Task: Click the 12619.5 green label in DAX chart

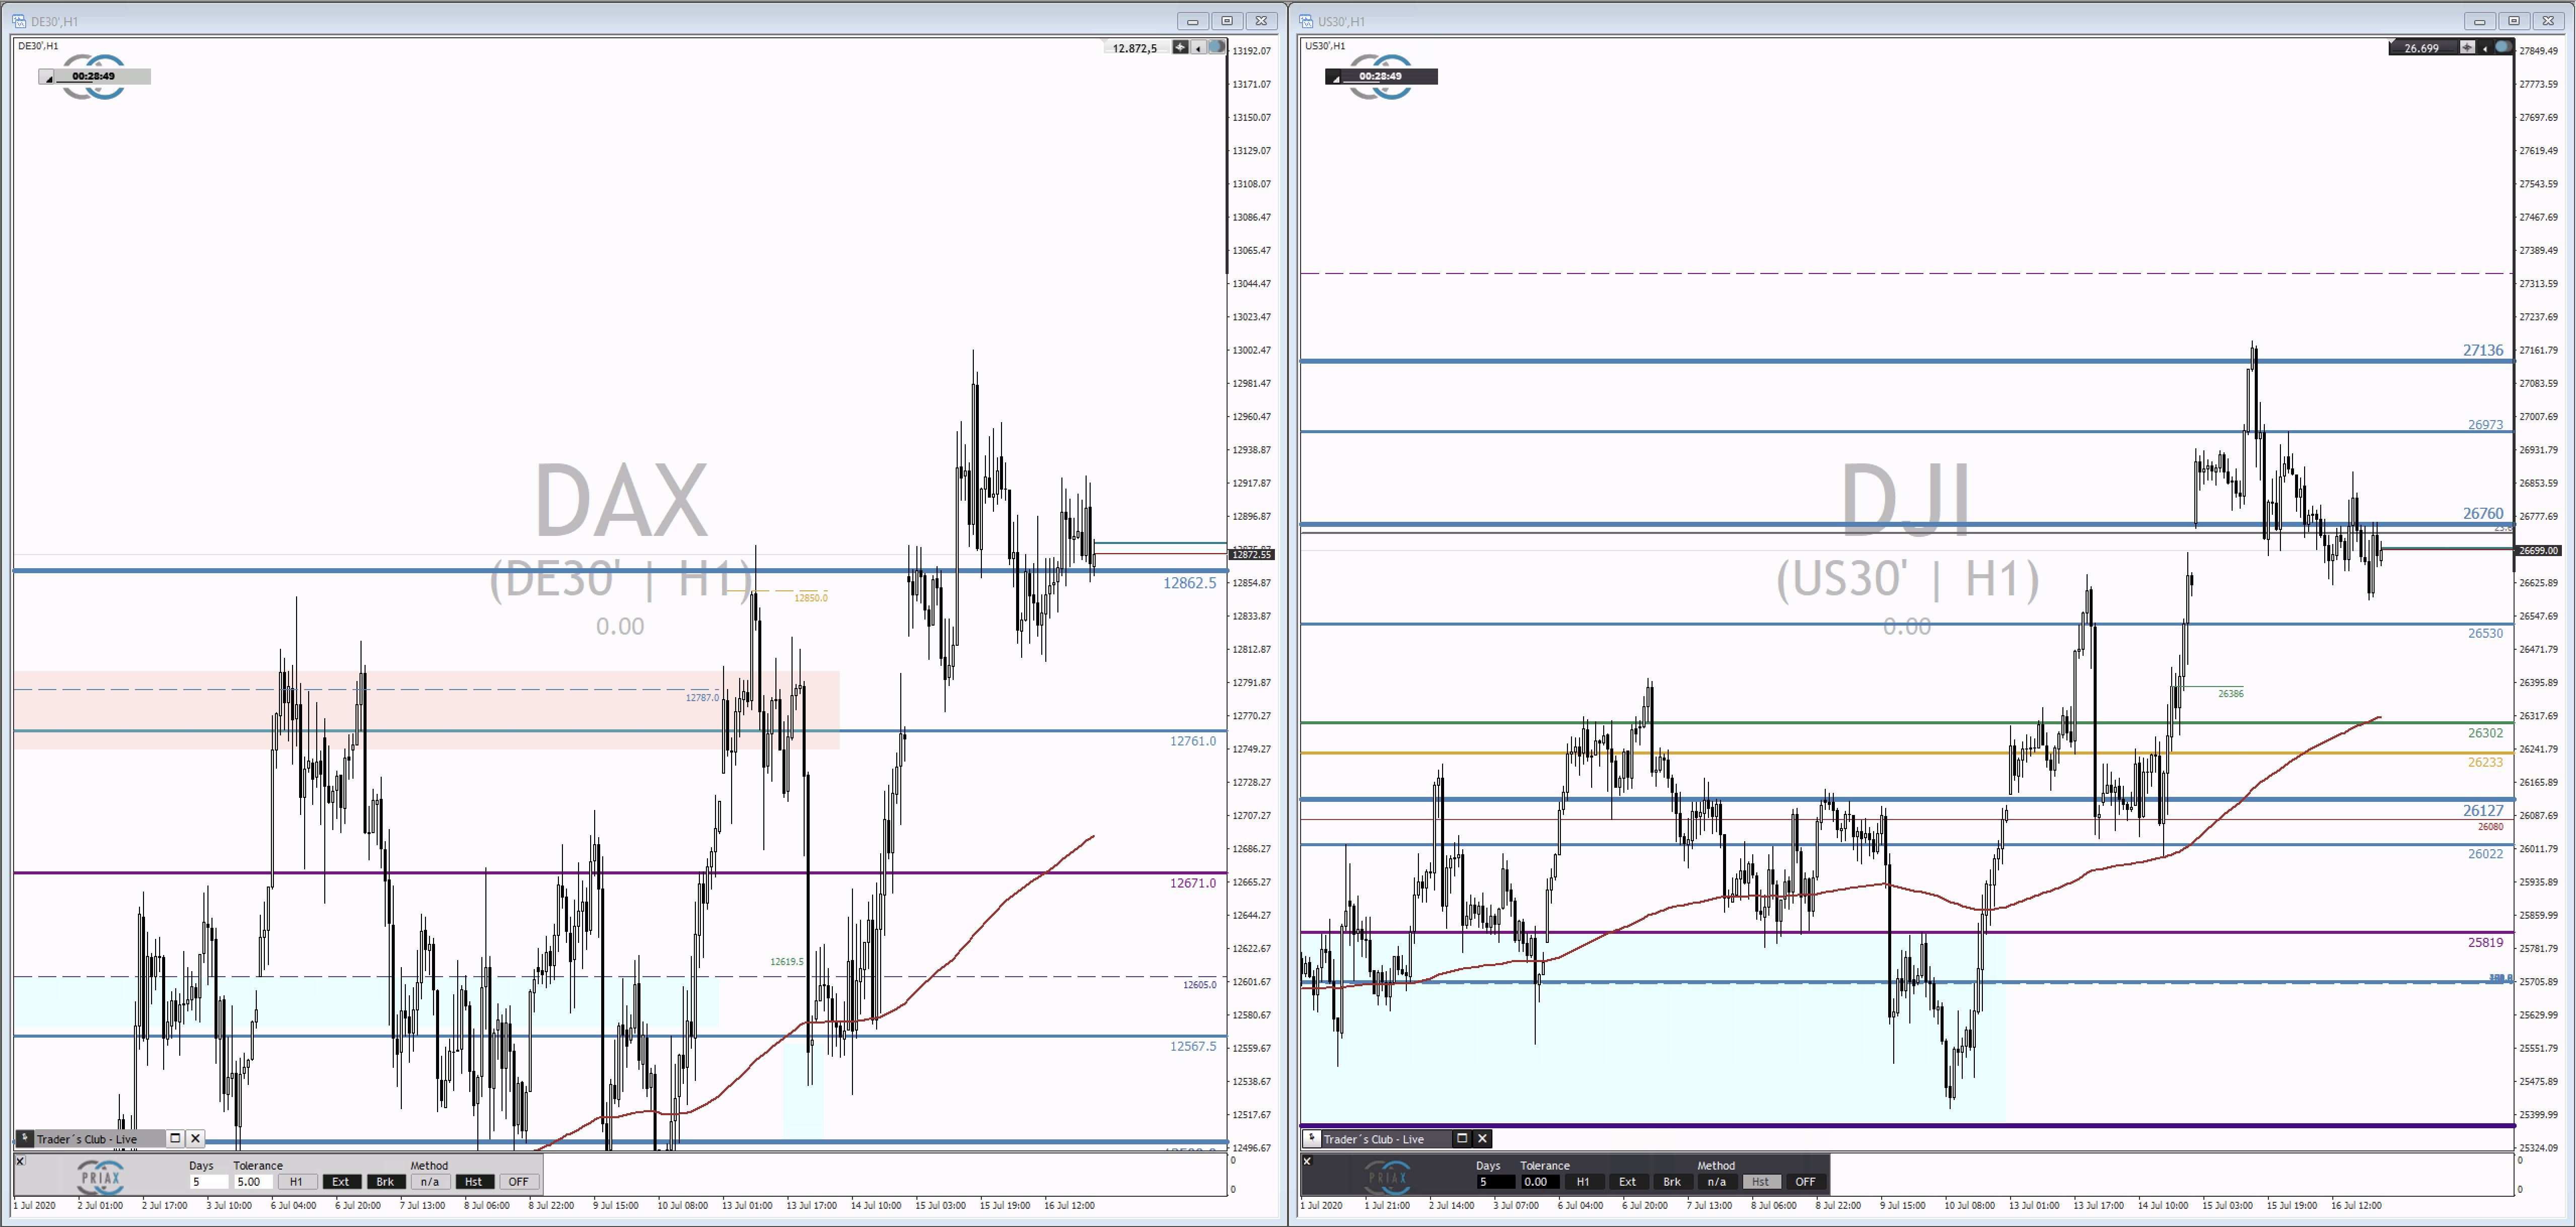Action: point(787,962)
